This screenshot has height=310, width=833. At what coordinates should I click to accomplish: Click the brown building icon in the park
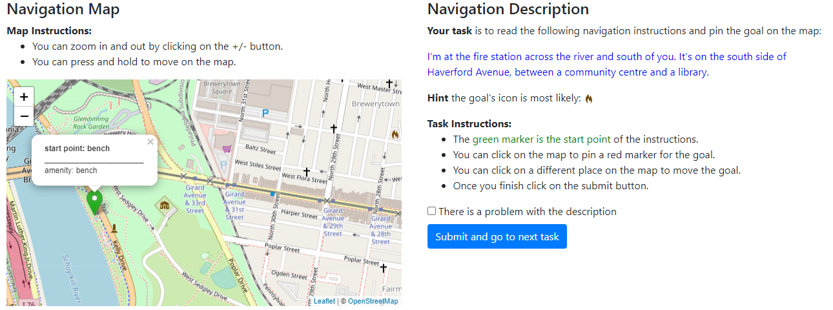165,205
